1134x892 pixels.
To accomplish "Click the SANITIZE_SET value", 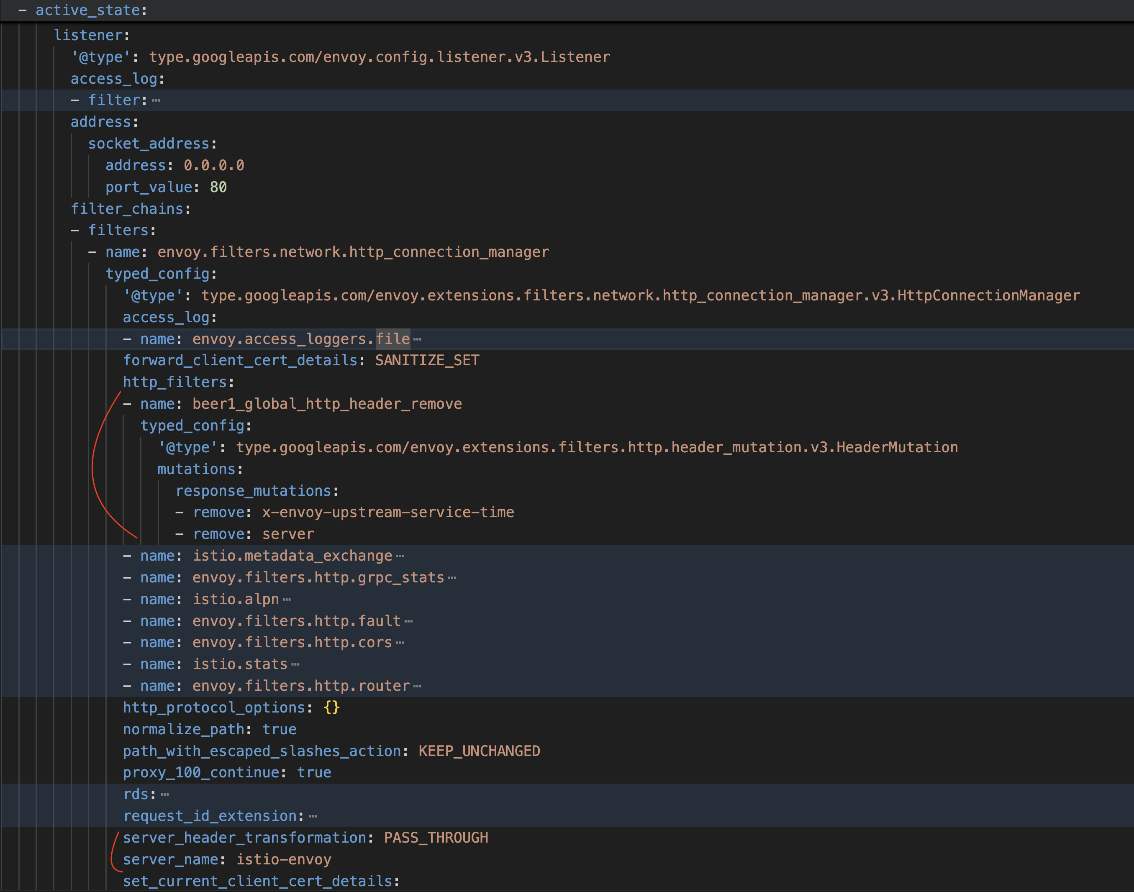I will tap(427, 360).
